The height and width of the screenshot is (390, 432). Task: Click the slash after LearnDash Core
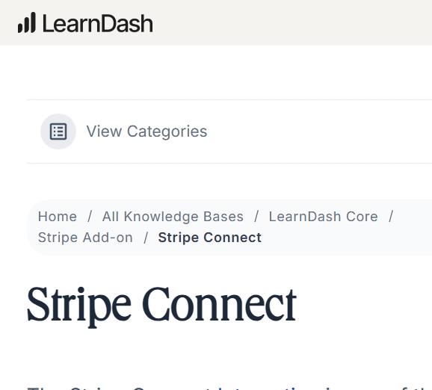tap(391, 217)
